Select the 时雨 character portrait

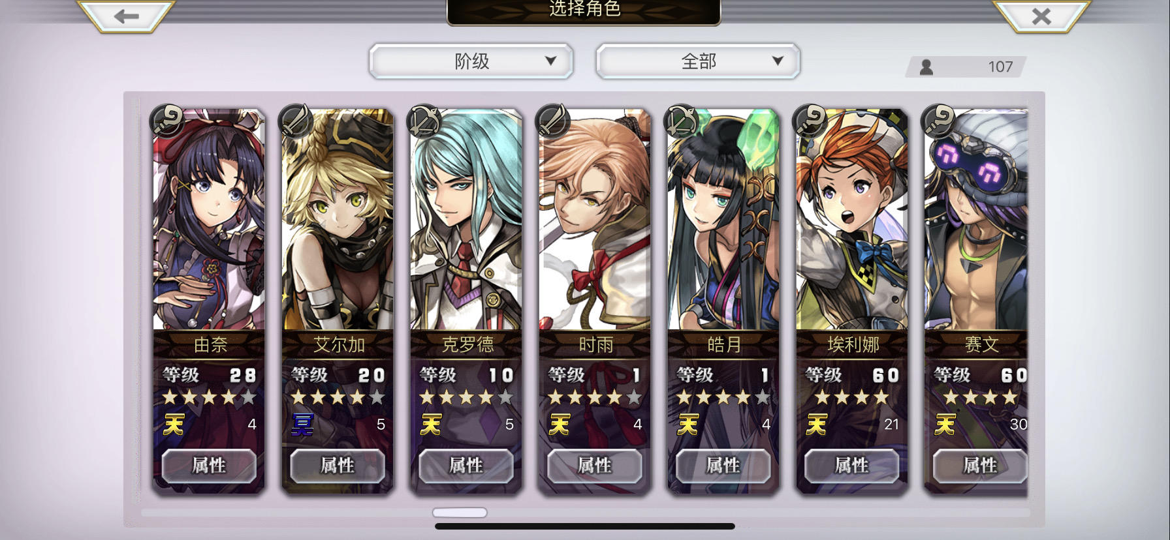[x=595, y=220]
